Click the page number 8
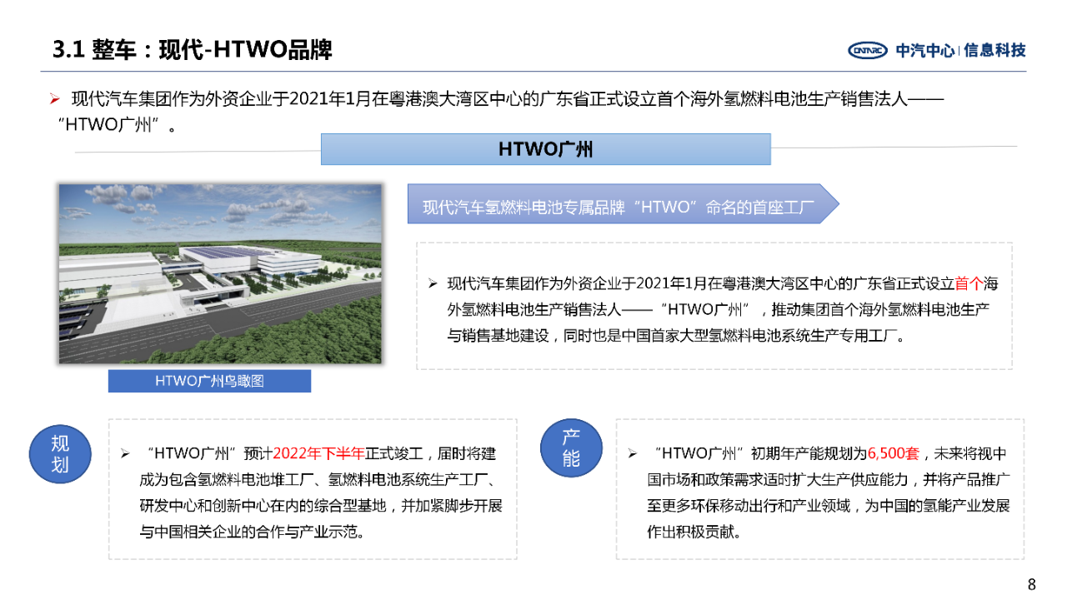Screen dimensions: 1067x600 (1031, 584)
